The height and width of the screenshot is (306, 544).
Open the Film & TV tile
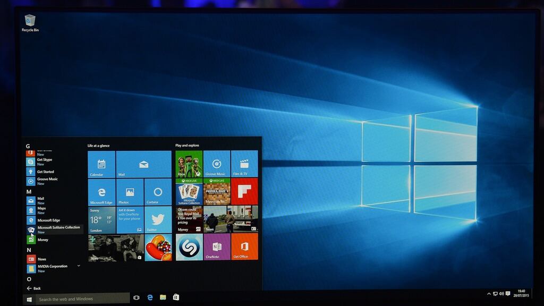pos(244,163)
